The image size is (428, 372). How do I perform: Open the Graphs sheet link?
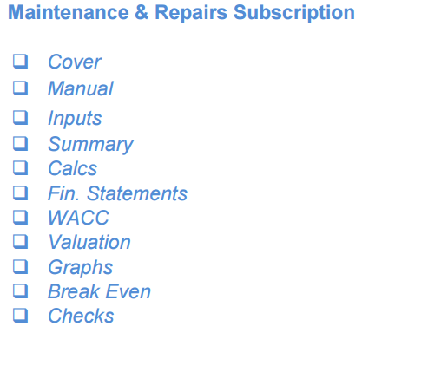click(x=80, y=267)
